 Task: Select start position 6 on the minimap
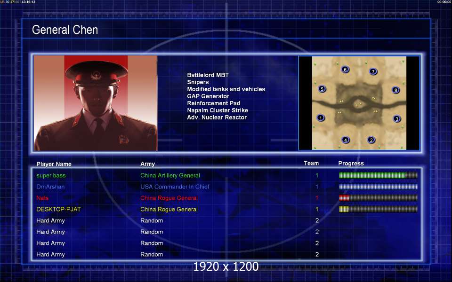tap(345, 70)
